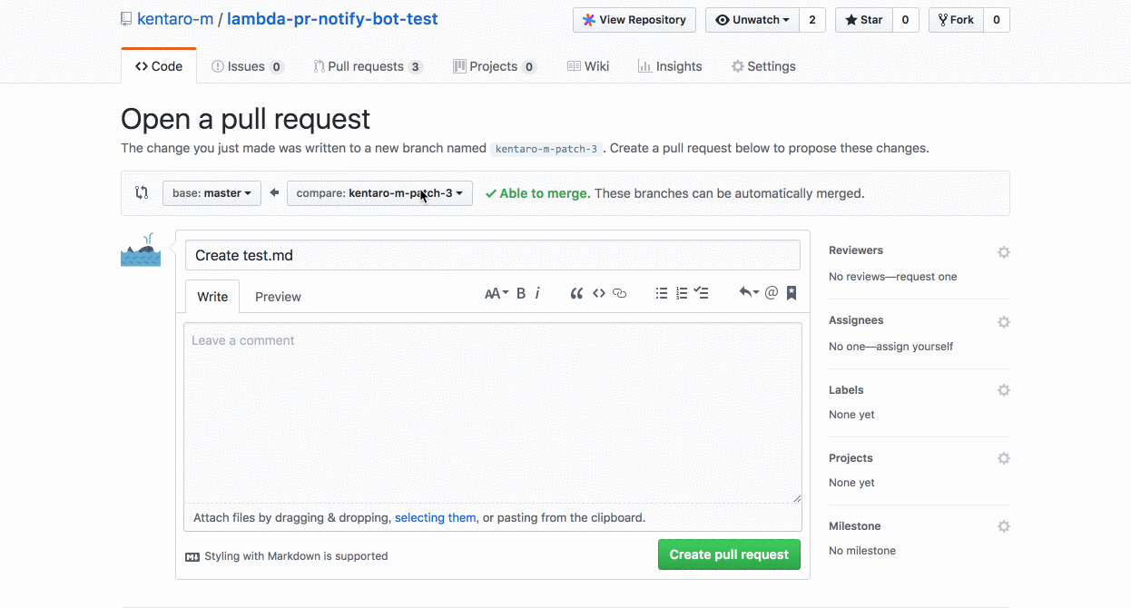Click the 'Open a pull request' heading
The image size is (1131, 608).
(x=246, y=119)
